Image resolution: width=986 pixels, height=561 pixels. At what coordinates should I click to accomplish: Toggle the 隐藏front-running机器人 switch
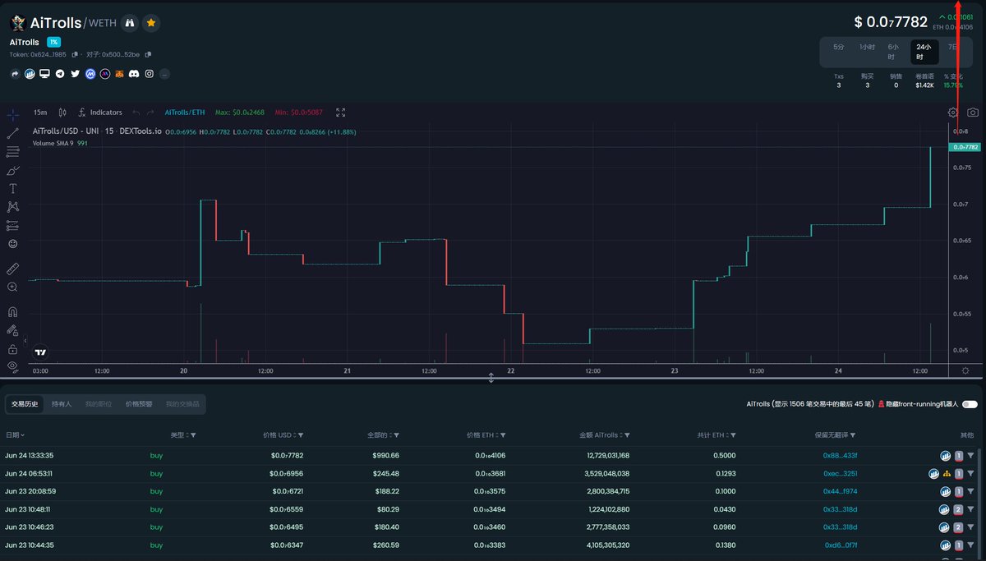[970, 404]
